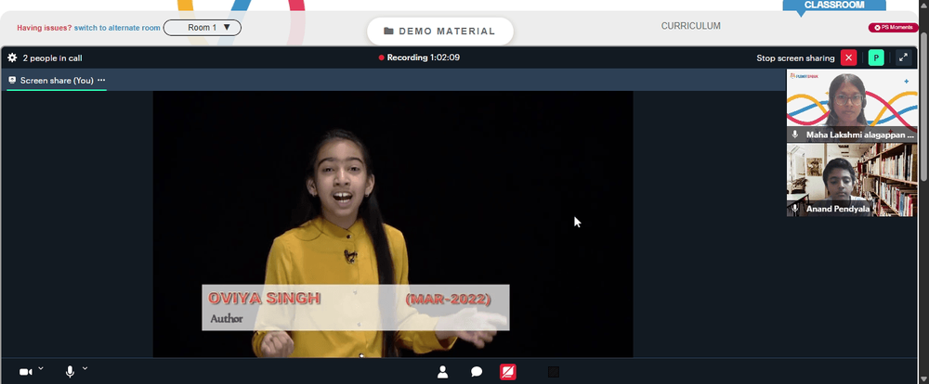Open the Room 1 dropdown
The height and width of the screenshot is (384, 929).
coord(202,27)
